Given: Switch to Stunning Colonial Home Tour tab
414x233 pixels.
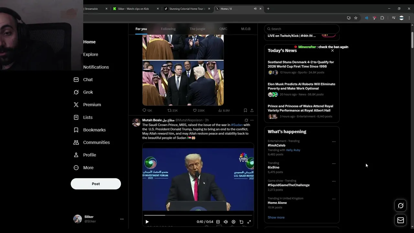Looking at the screenshot, I should click(187, 9).
